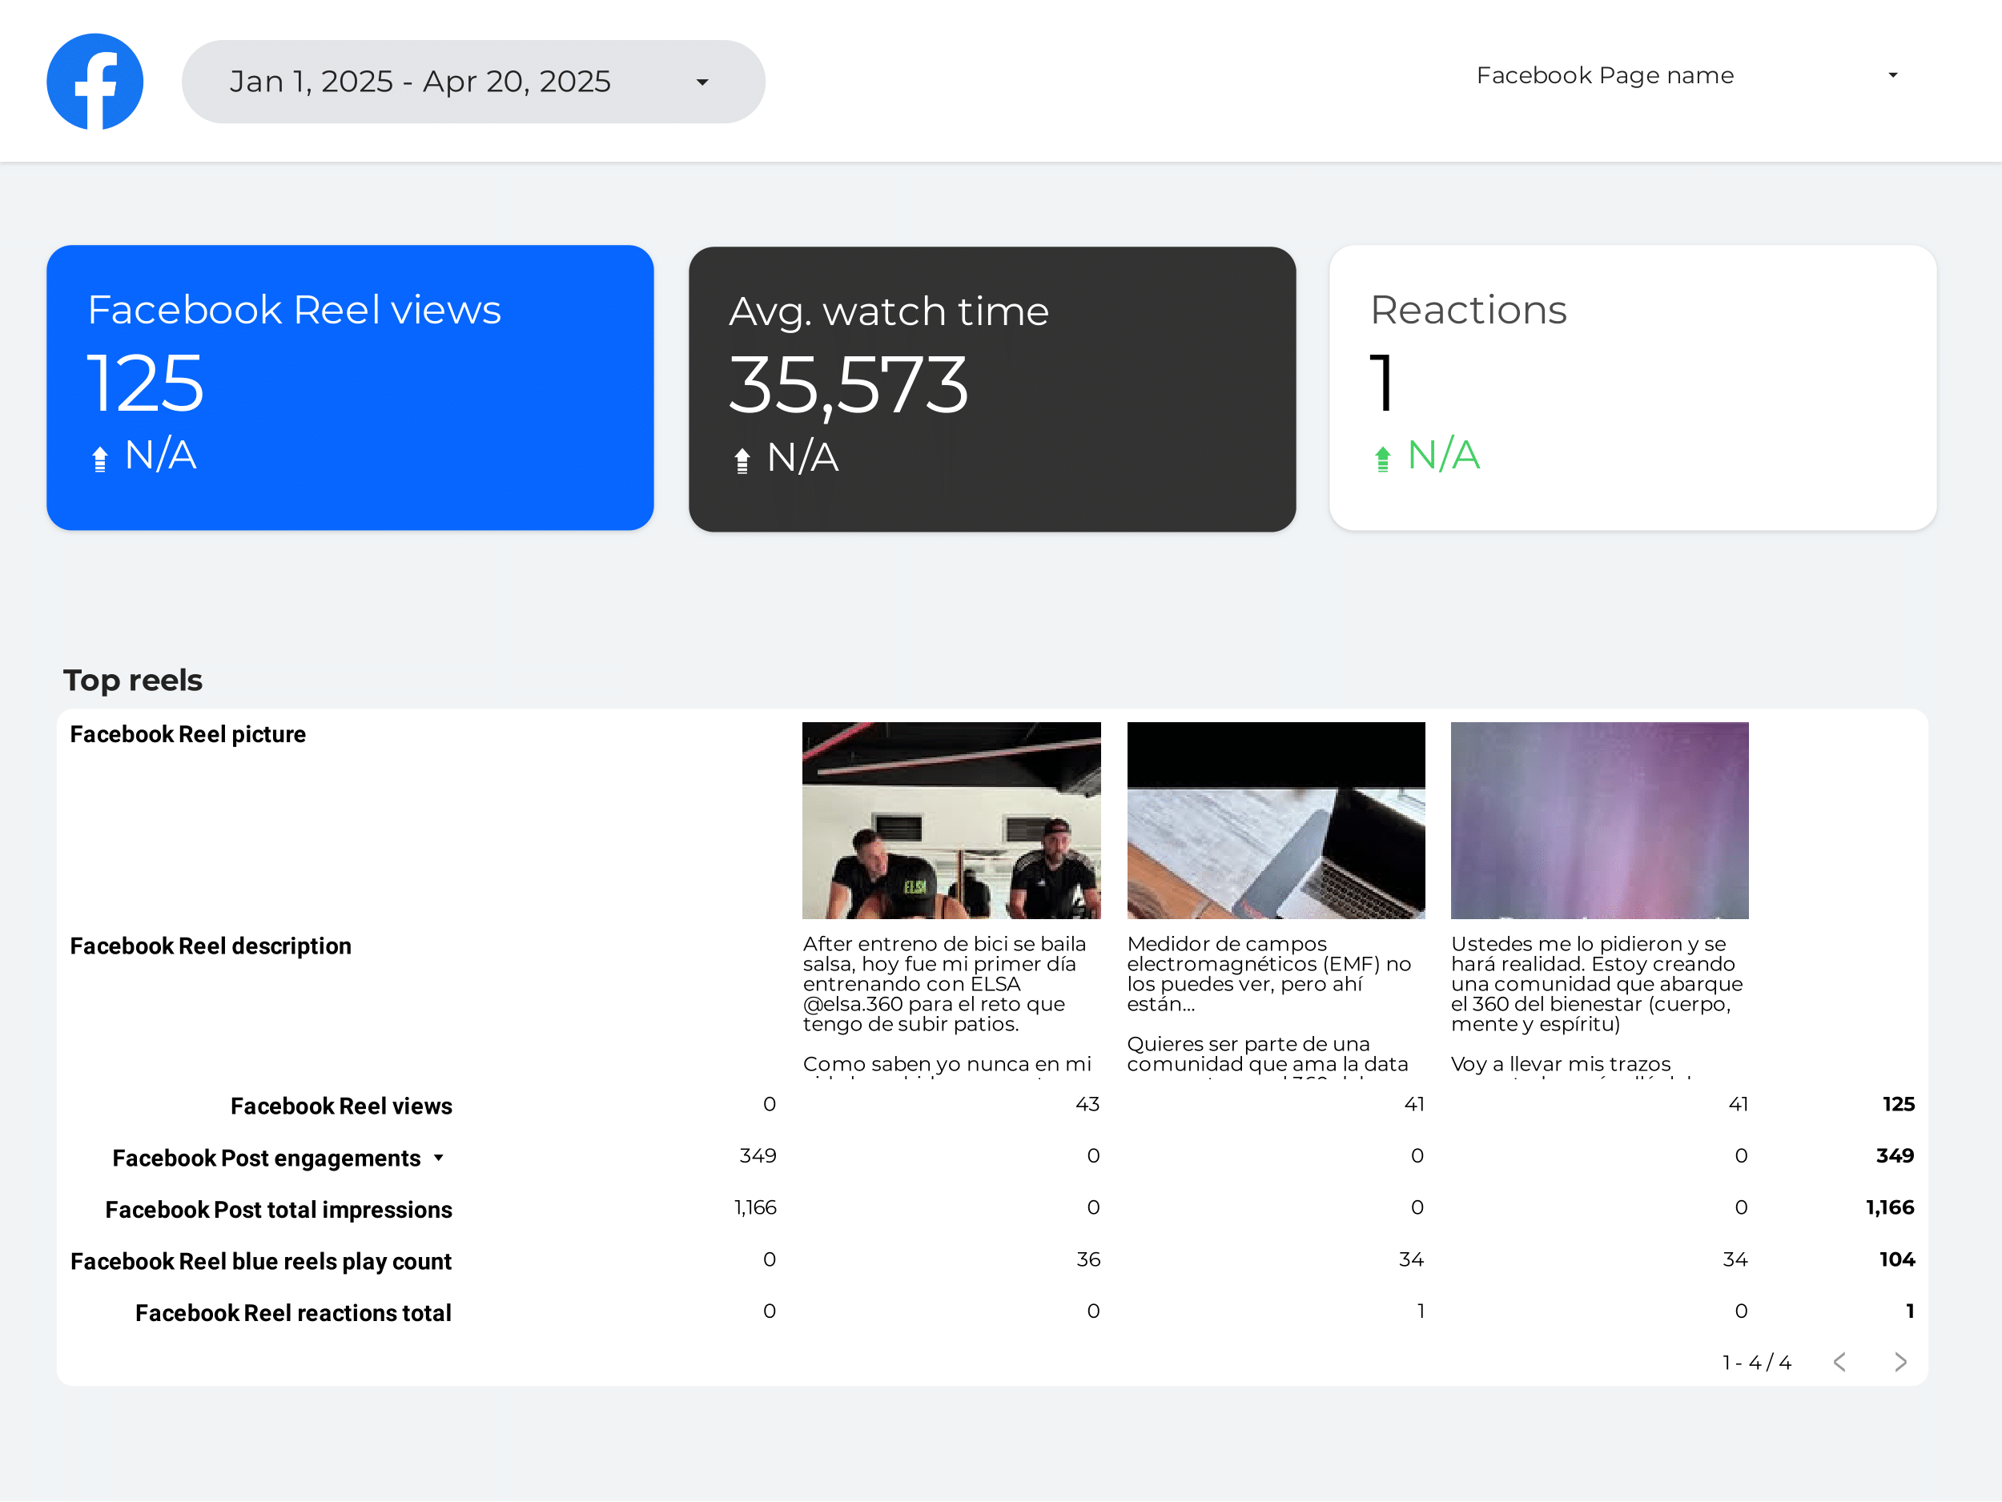Viewport: 2002px width, 1502px height.
Task: Click Facebook Post total impressions row header
Action: (x=279, y=1210)
